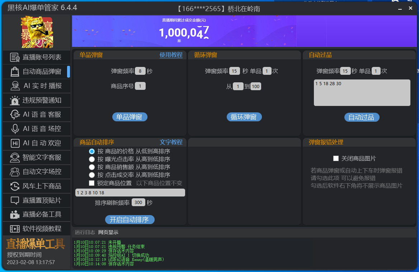The image size is (419, 272).
Task: Open 软件视频教程 film icon
Action: pyautogui.click(x=15, y=229)
